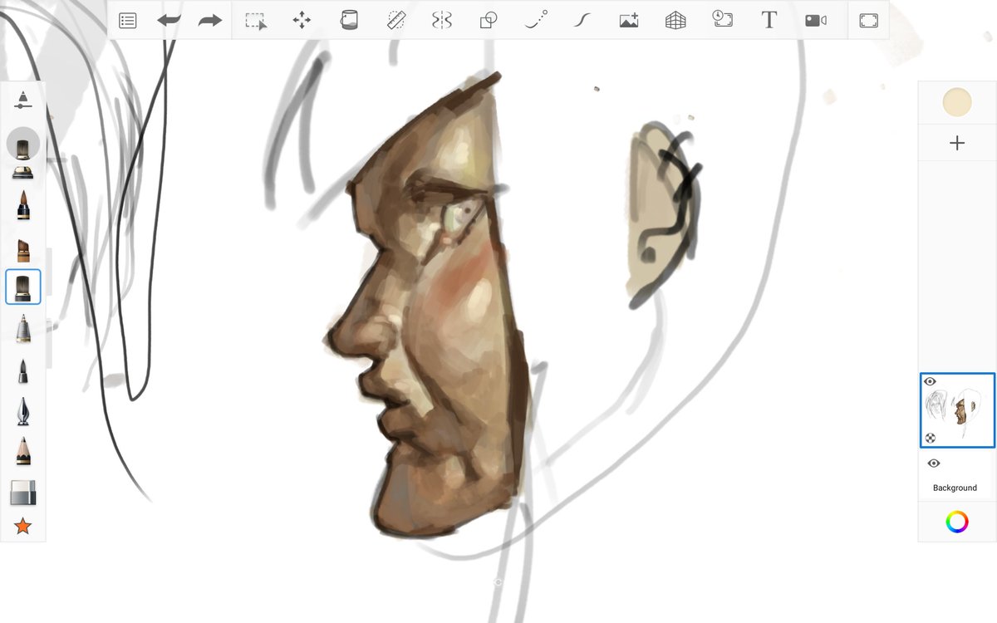Open the Perspective Guides tool
This screenshot has width=997, height=623.
[674, 20]
